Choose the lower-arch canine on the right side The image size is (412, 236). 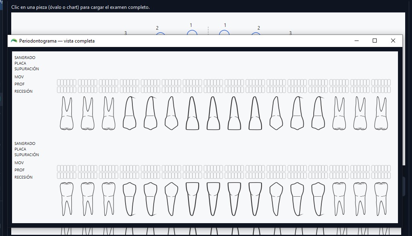tap(276, 199)
